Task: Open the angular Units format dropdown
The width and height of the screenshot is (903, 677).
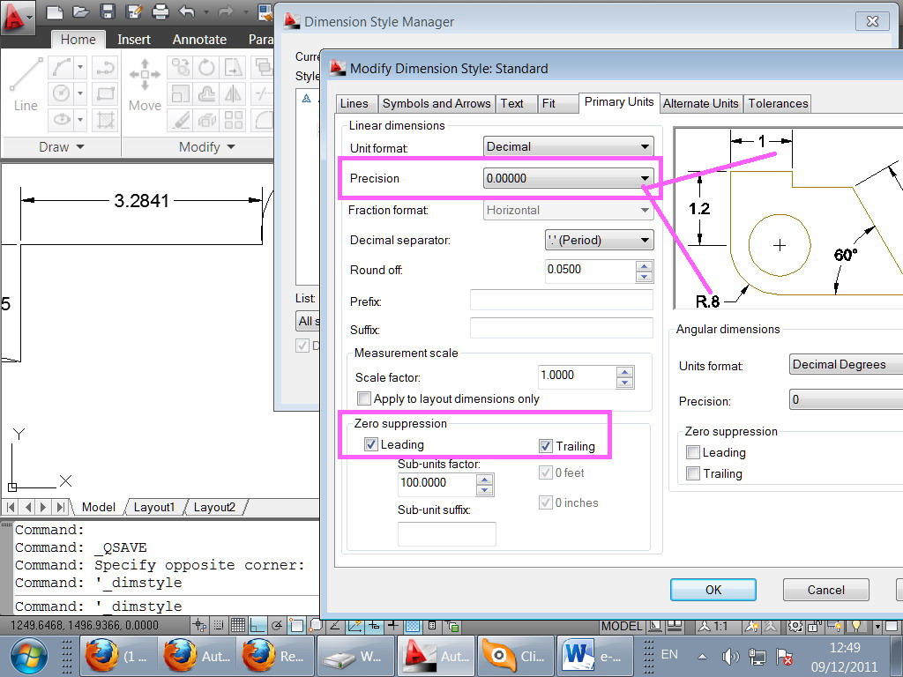Action: 846,364
